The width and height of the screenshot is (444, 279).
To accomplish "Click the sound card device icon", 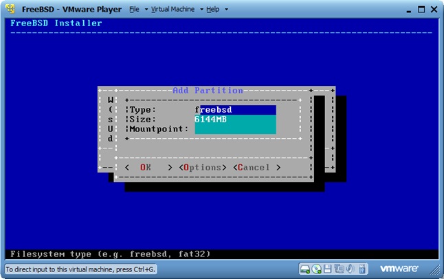I will click(x=350, y=269).
